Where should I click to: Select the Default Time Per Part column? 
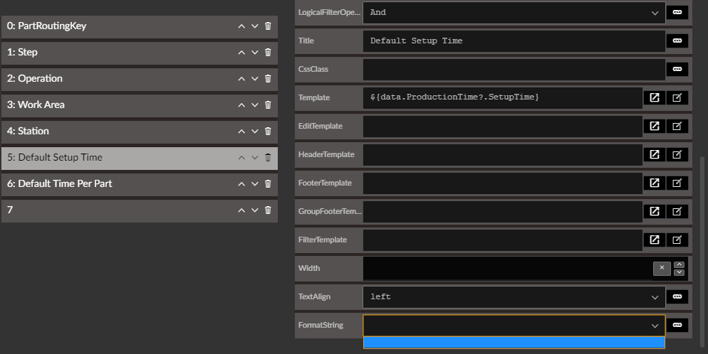pyautogui.click(x=140, y=184)
